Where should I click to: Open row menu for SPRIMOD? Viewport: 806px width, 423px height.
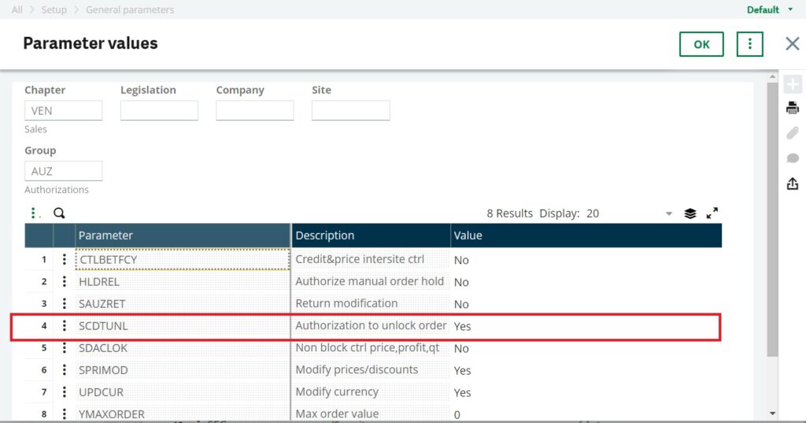click(65, 370)
